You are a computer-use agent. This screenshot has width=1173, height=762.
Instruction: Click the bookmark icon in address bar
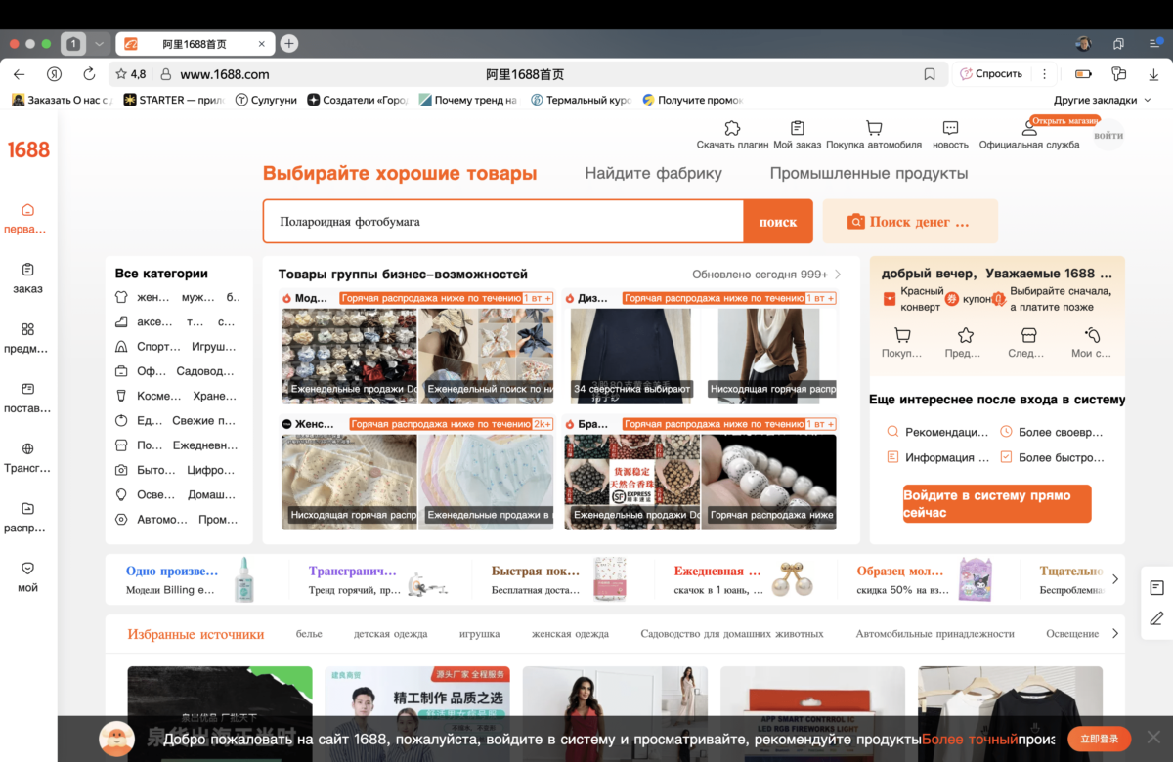[x=930, y=74]
